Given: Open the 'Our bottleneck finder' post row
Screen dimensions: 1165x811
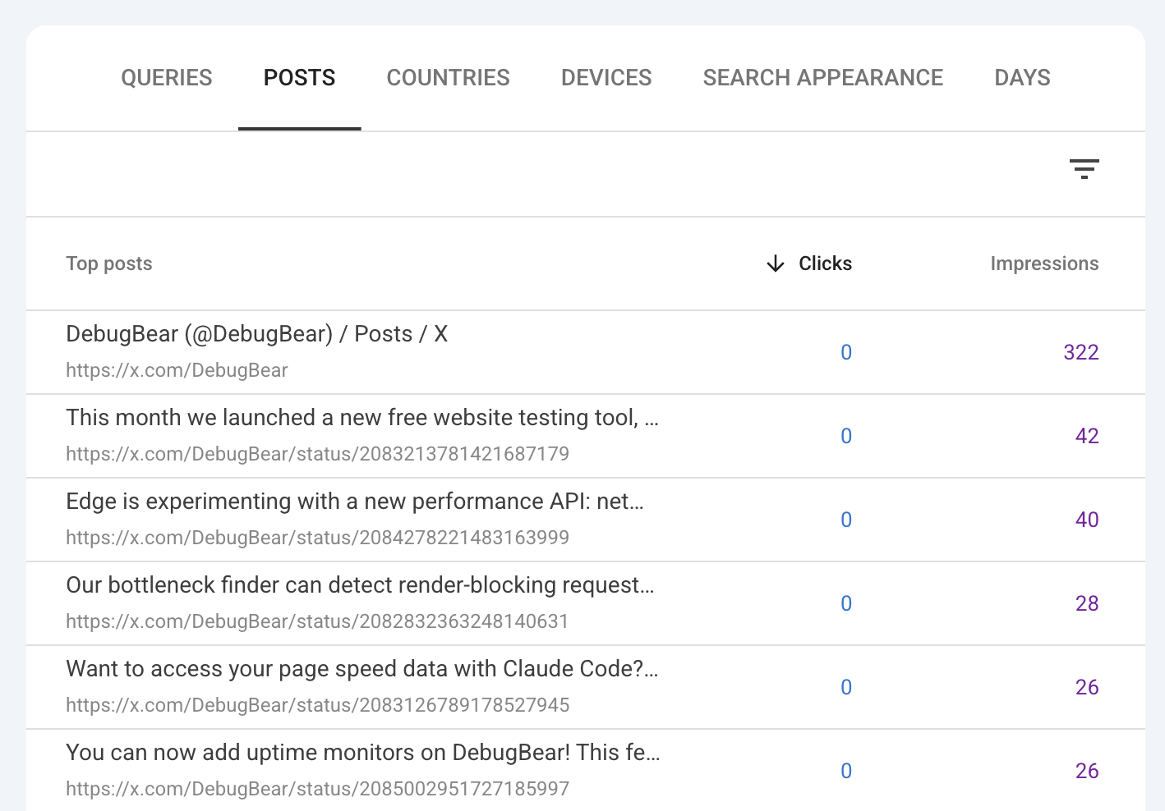Looking at the screenshot, I should pos(586,603).
